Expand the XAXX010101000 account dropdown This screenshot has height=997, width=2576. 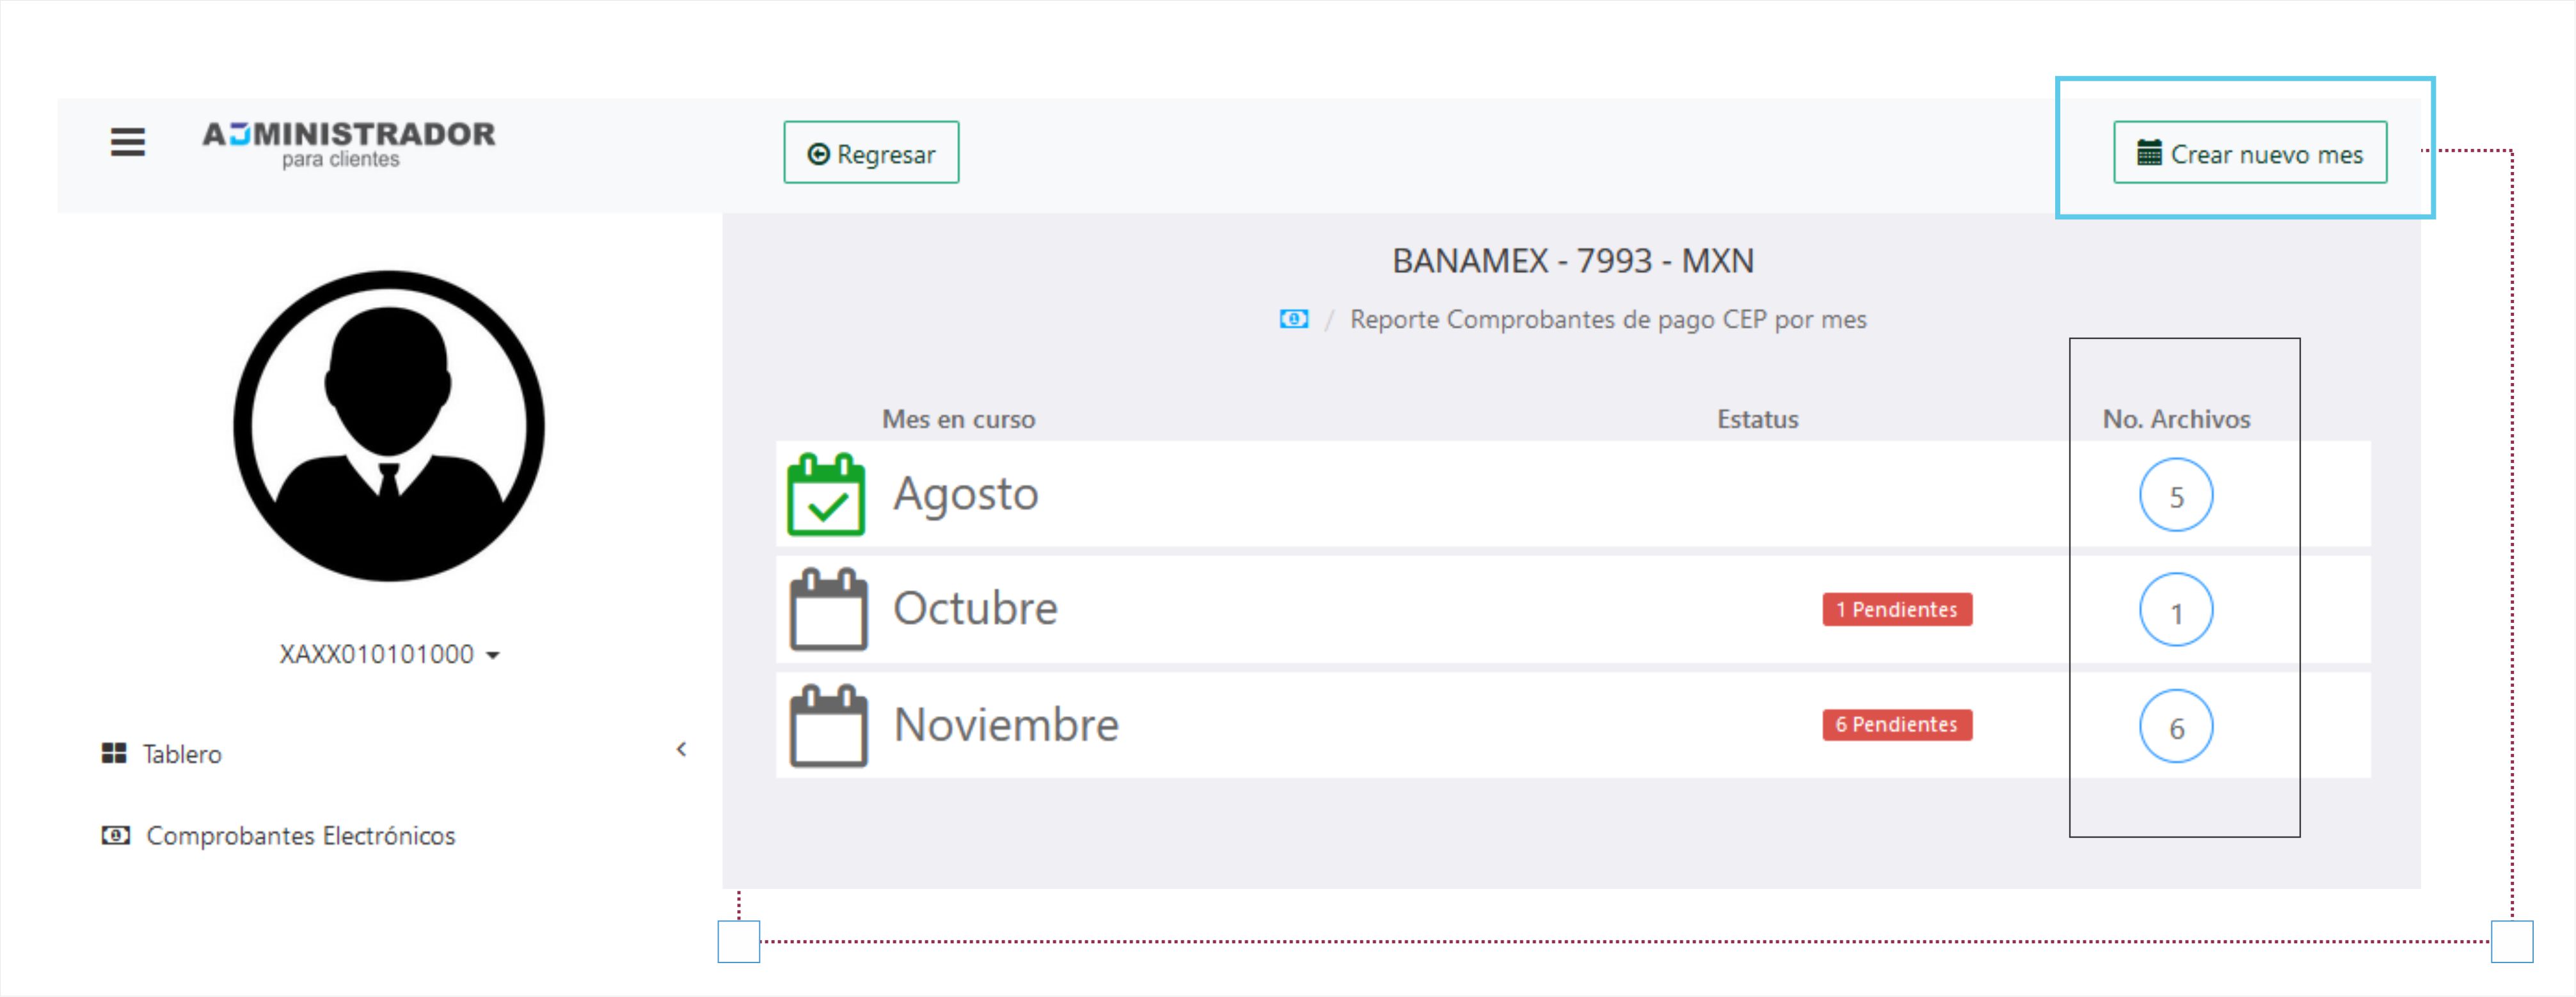(389, 654)
